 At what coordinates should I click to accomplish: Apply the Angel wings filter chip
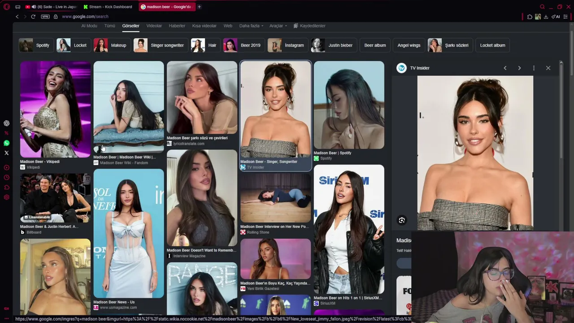pos(409,45)
